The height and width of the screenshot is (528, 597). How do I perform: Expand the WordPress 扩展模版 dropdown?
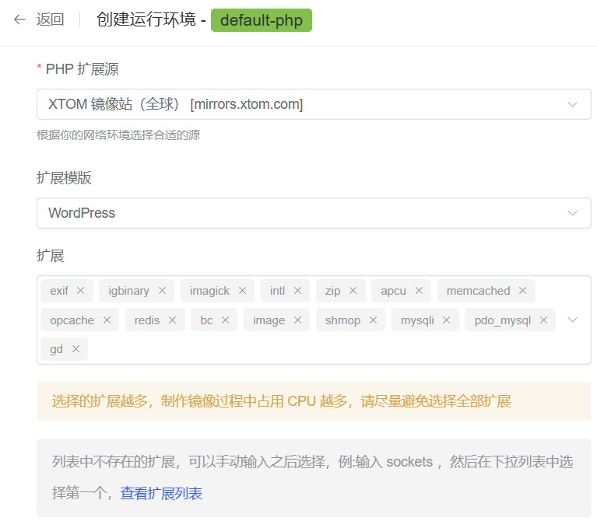pos(314,213)
